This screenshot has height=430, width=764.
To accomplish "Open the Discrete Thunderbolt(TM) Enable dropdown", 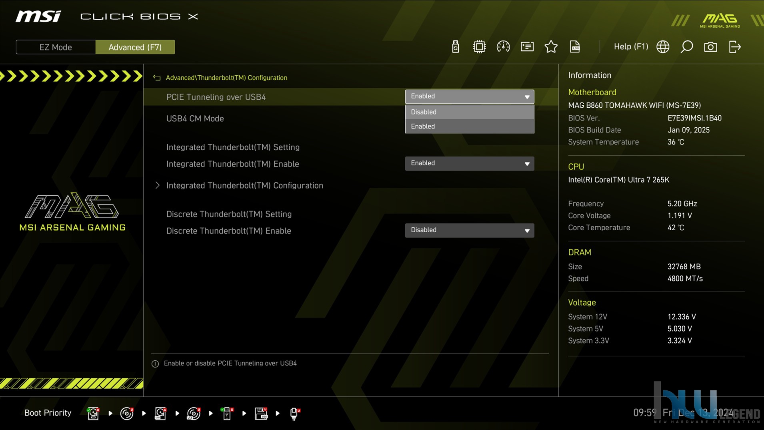I will point(469,230).
